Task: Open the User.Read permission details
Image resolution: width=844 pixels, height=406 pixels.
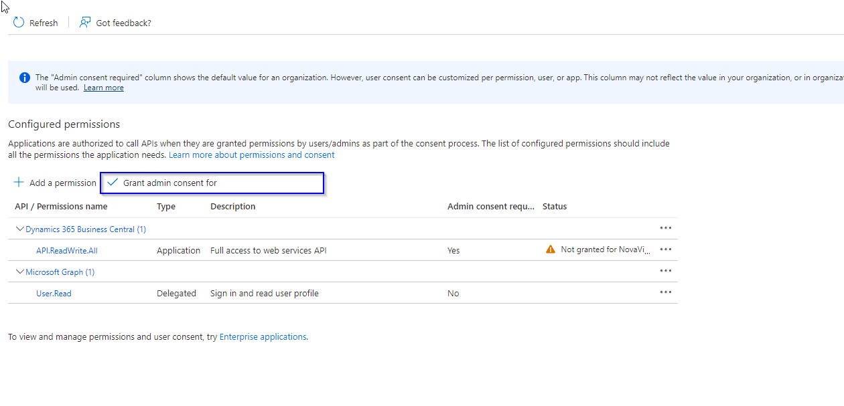Action: pyautogui.click(x=54, y=294)
